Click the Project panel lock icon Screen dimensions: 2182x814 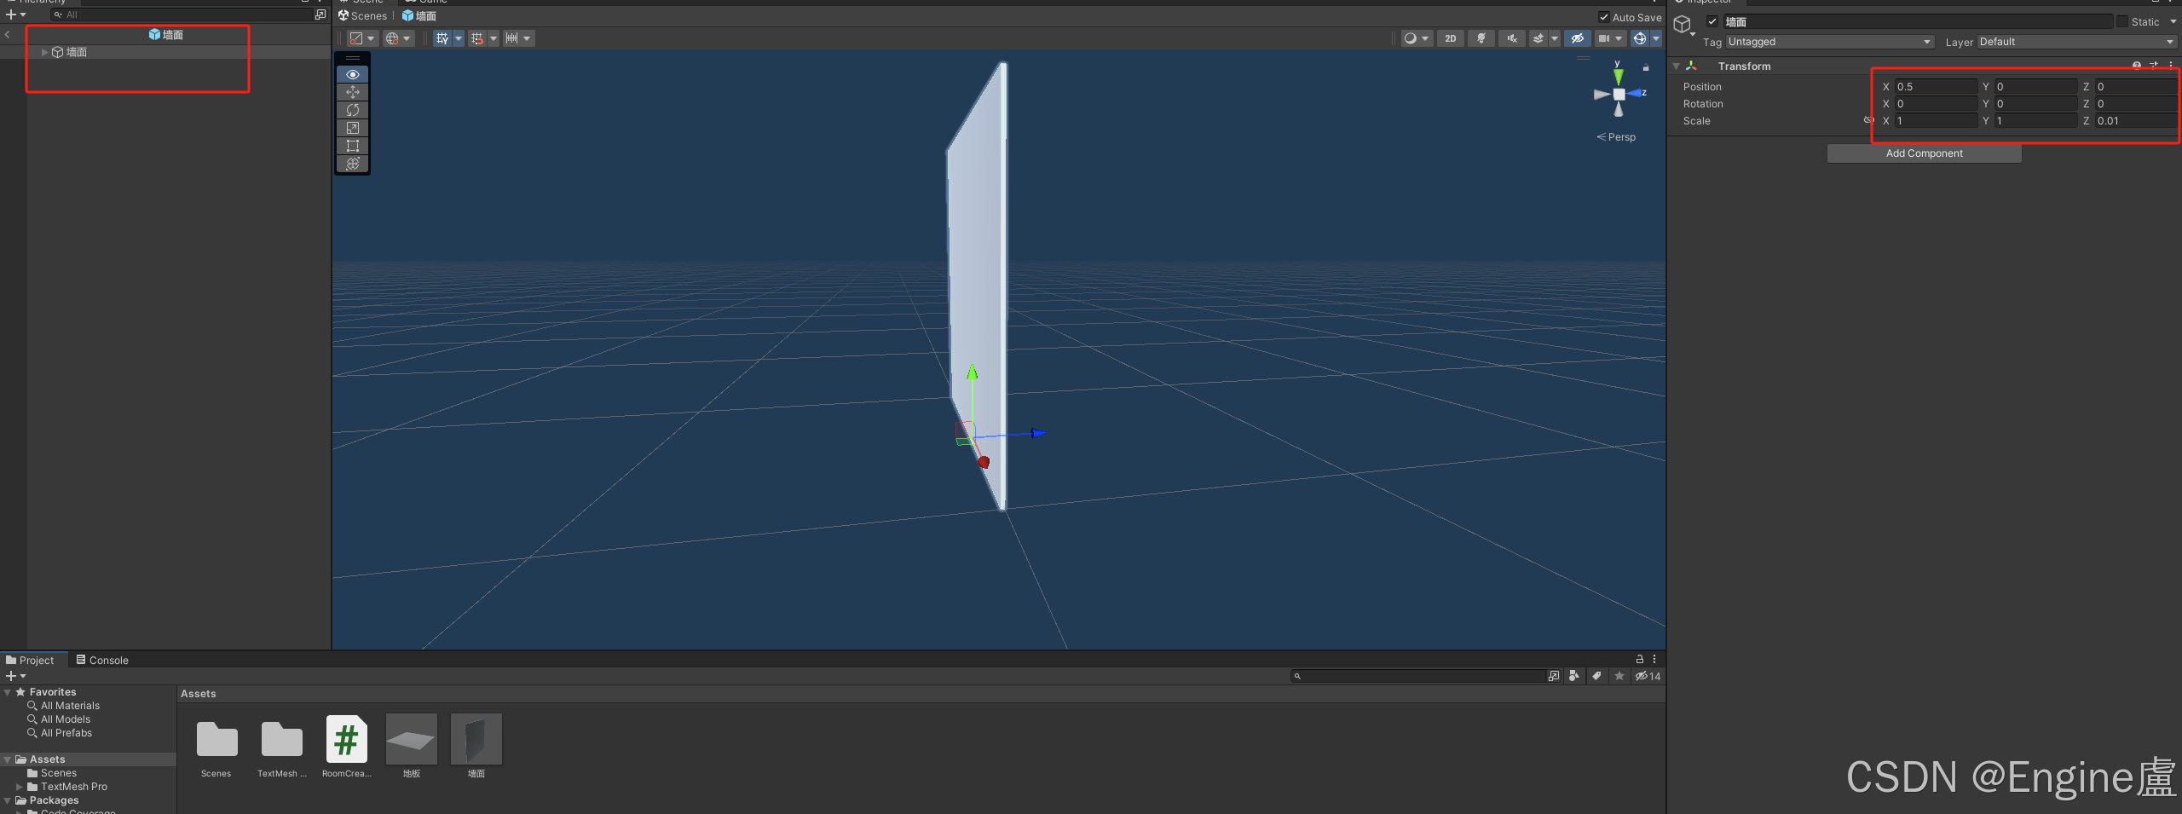point(1639,659)
